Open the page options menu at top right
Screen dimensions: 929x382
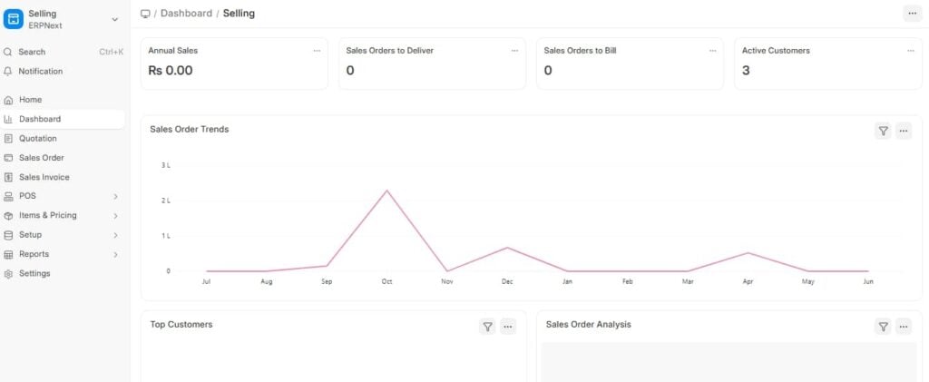point(910,14)
